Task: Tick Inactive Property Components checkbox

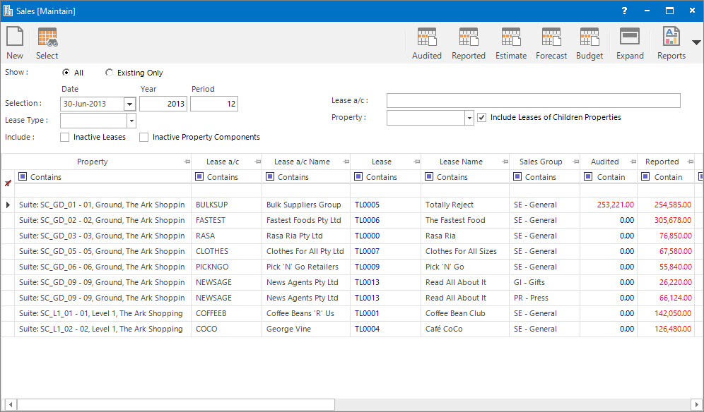Action: tap(144, 137)
